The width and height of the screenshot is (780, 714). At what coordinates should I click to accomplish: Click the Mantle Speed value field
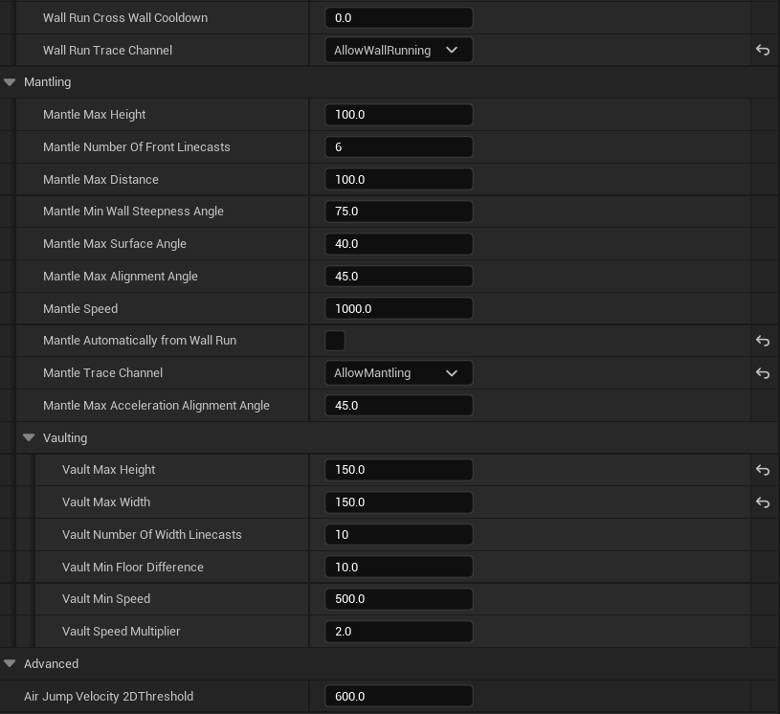click(x=398, y=308)
